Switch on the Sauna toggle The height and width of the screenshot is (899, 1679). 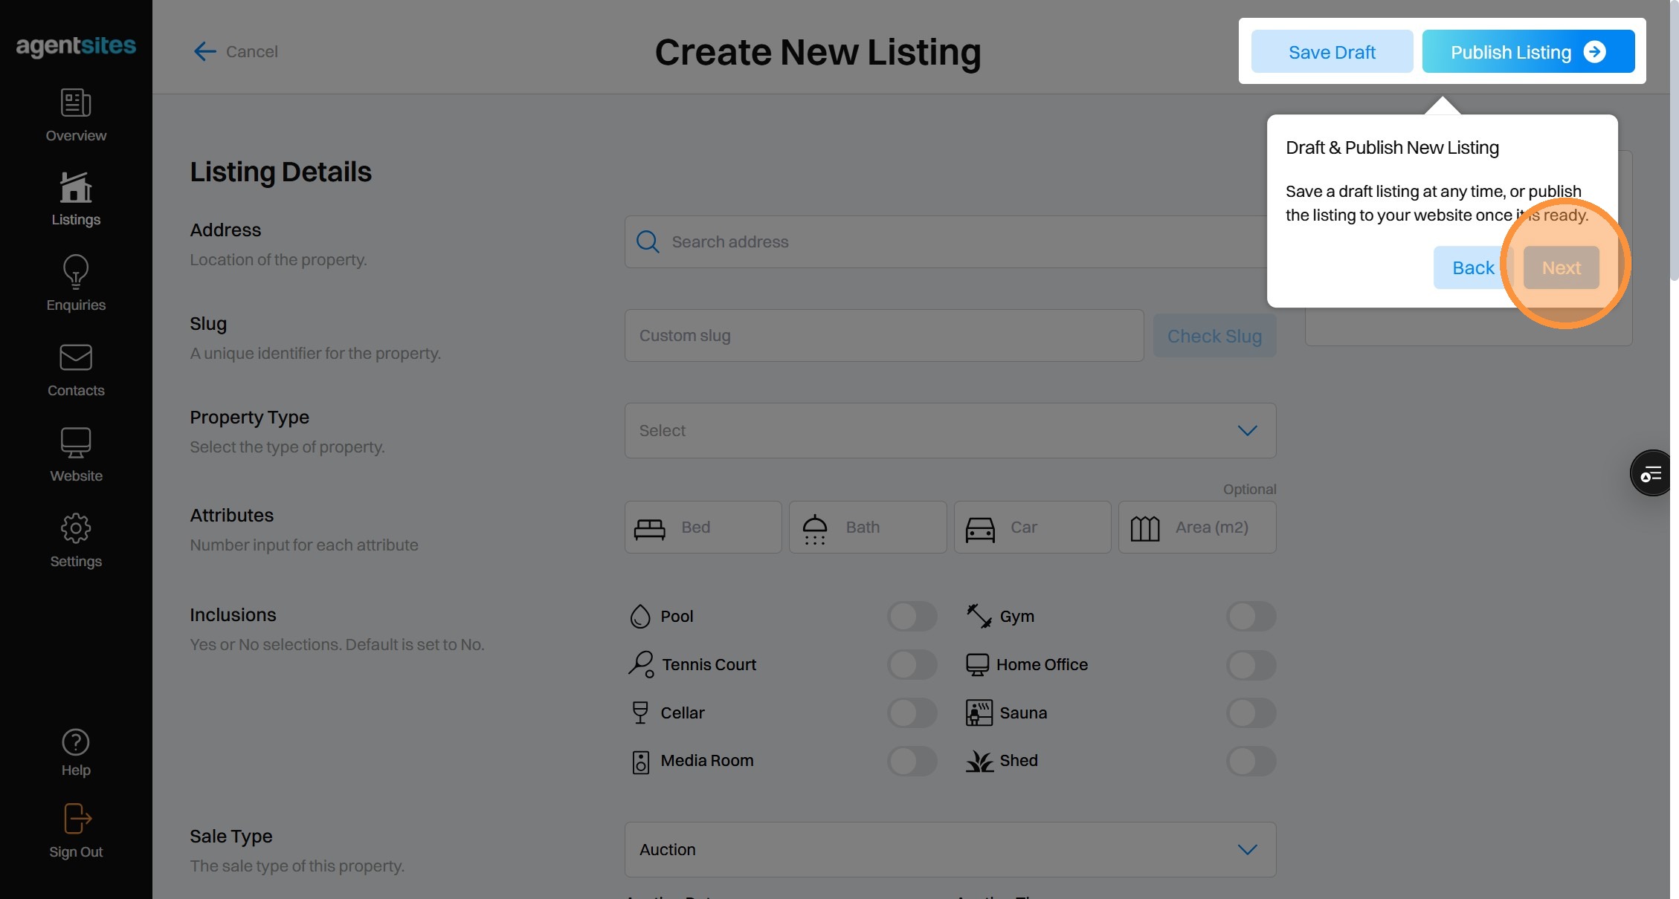click(x=1251, y=713)
